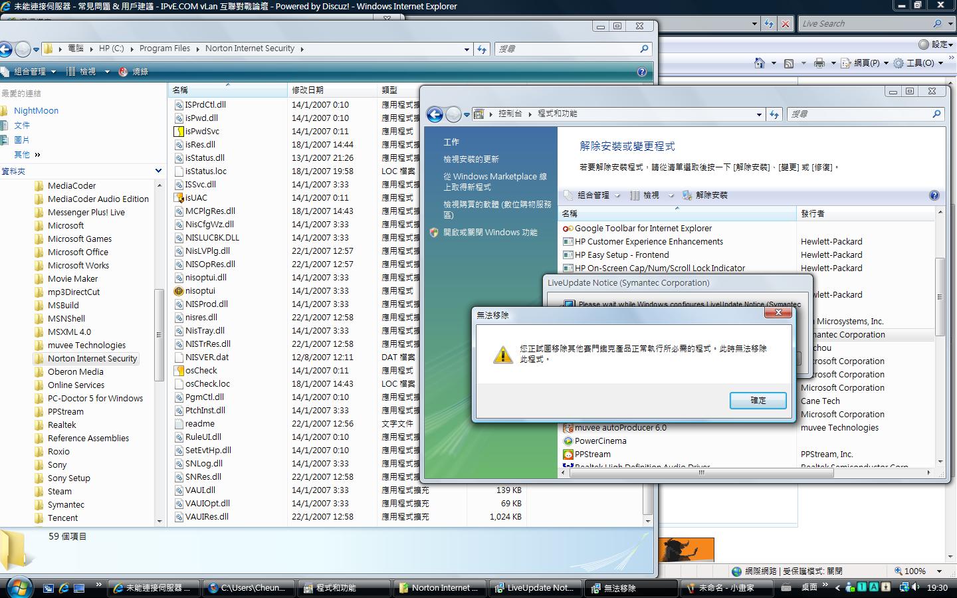Collapse the 資料夾 pane with its chevron

tap(158, 171)
